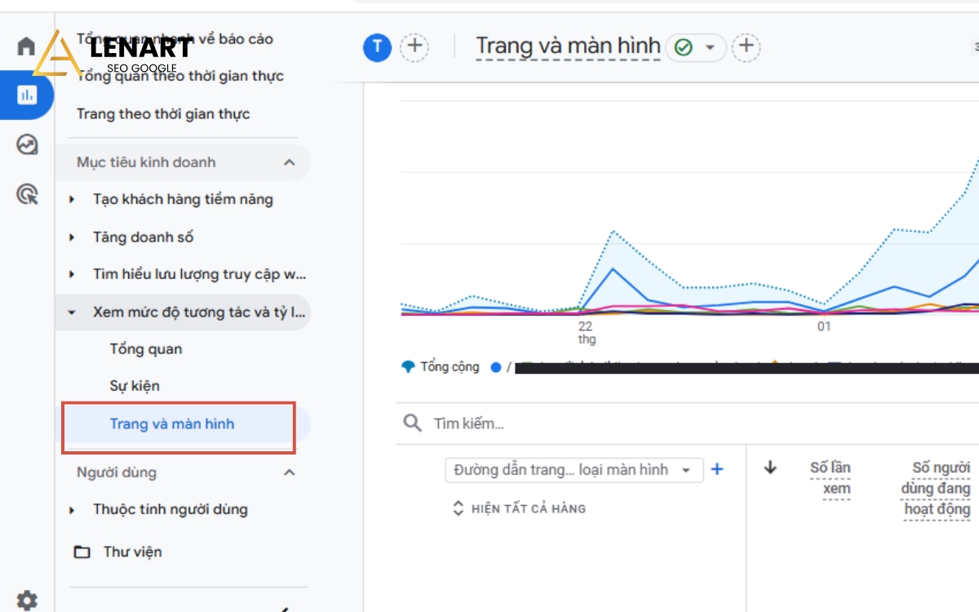The height and width of the screenshot is (612, 979).
Task: Click HIỆN TẤT CẢ HÀNG button
Action: pos(520,508)
